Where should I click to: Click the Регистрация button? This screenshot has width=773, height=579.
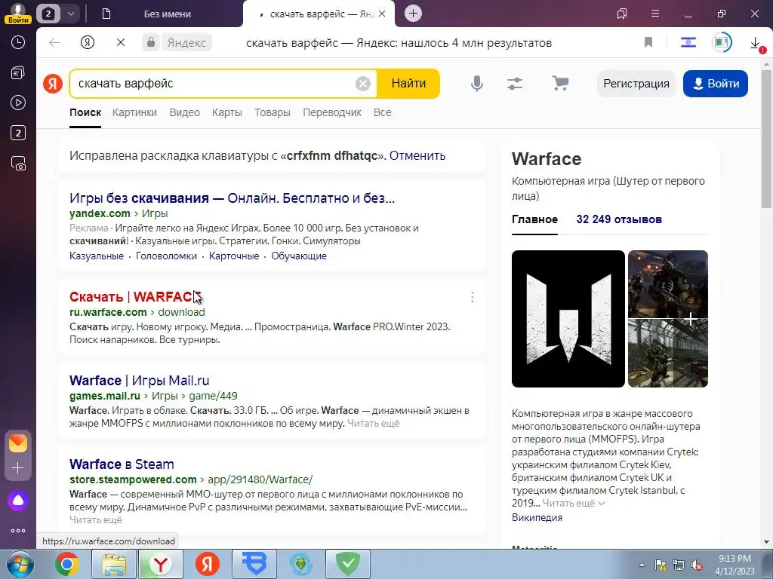(636, 84)
